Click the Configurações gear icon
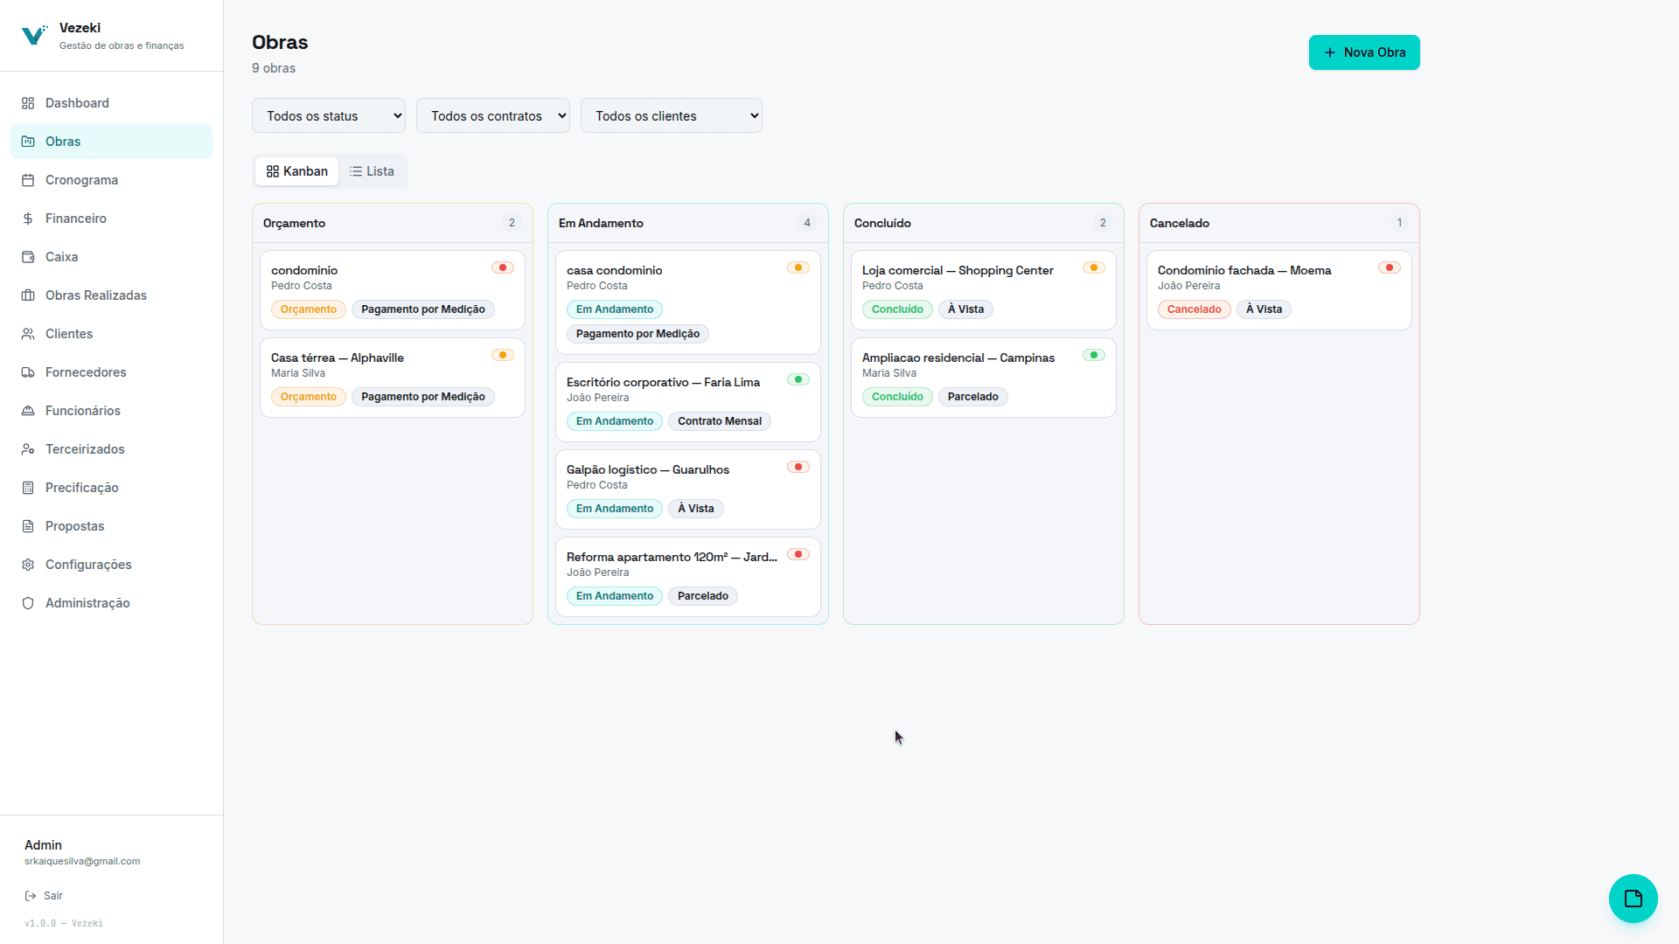Viewport: 1679px width, 944px height. coord(28,565)
